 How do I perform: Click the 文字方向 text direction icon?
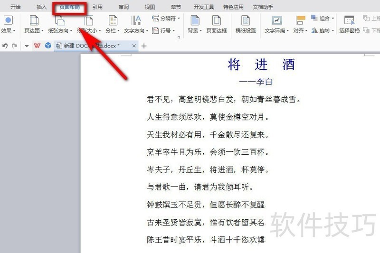pyautogui.click(x=136, y=20)
